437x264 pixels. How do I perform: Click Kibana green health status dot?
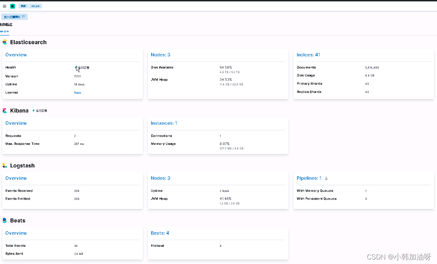[x=34, y=111]
